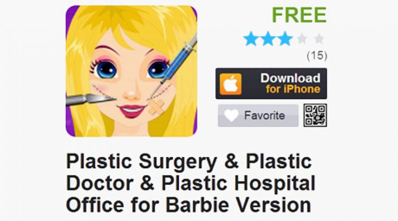Click the orange Apple logo icon

(x=230, y=84)
